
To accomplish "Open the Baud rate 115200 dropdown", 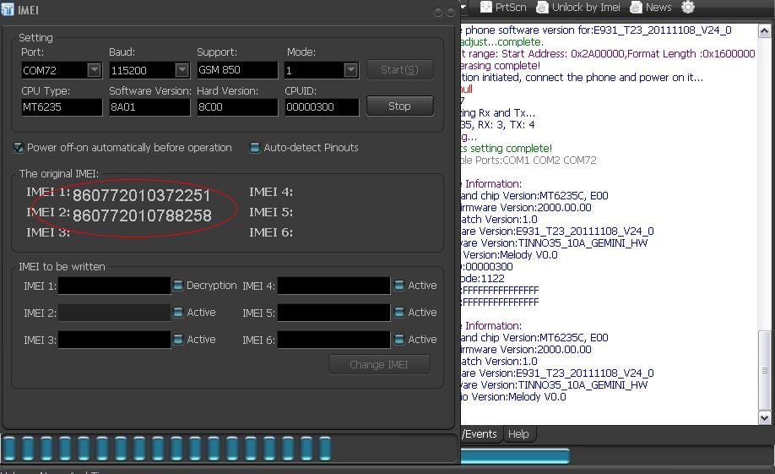I will [182, 70].
